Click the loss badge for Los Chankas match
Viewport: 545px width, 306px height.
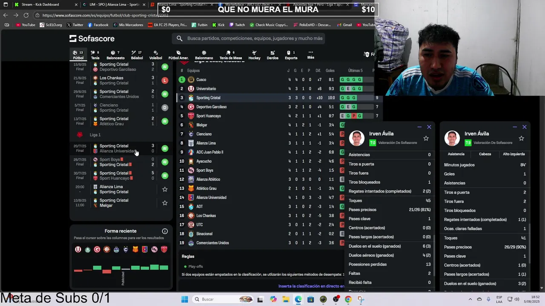click(x=165, y=80)
